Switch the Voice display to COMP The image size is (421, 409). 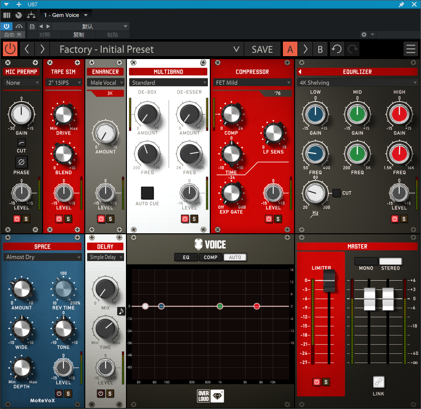coord(210,257)
